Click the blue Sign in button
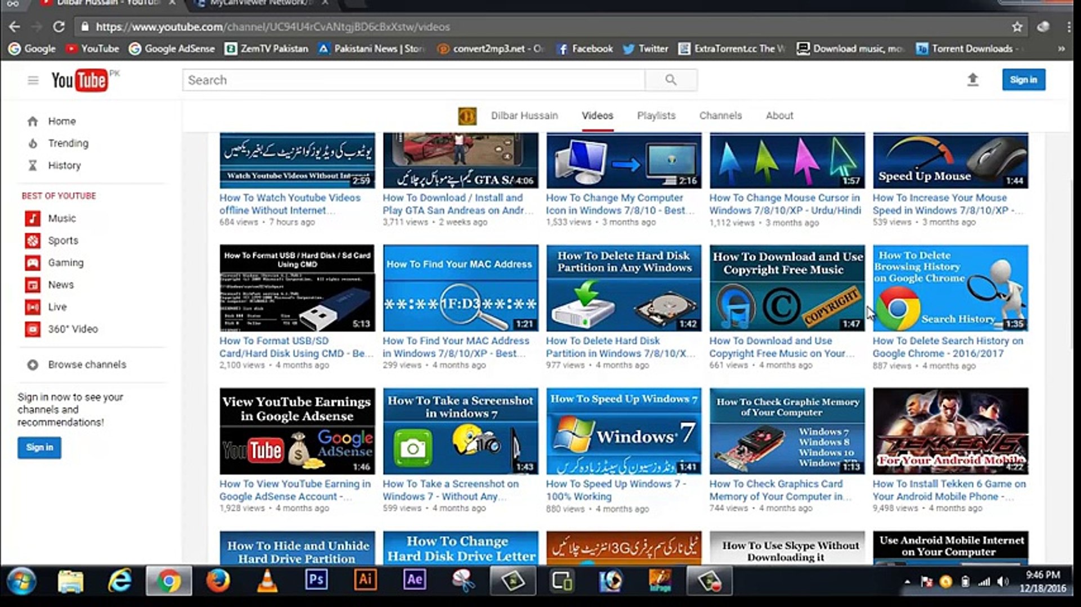 pyautogui.click(x=1024, y=79)
